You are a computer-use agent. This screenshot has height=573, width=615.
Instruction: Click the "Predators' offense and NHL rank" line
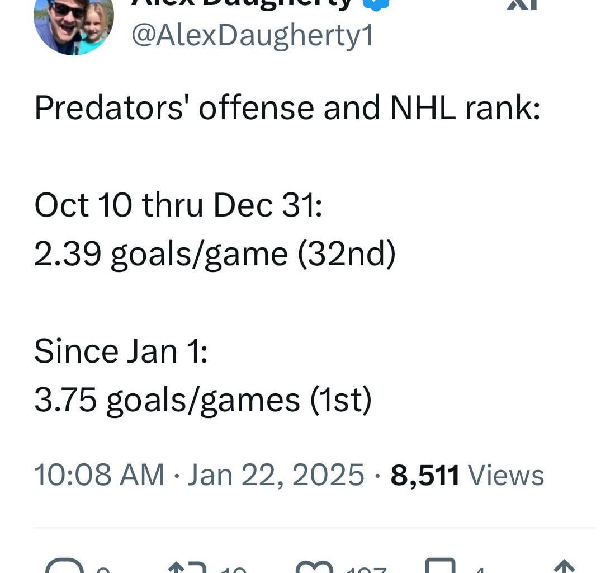(287, 107)
